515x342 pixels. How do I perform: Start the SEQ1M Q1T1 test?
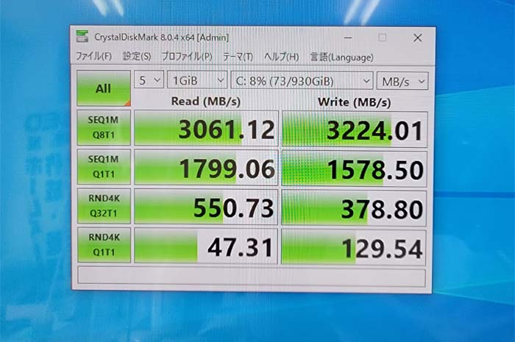coord(104,166)
